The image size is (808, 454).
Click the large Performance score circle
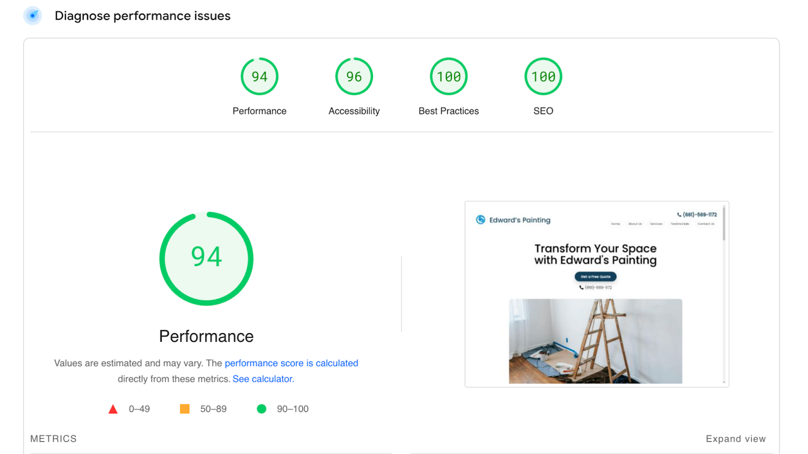click(x=207, y=258)
